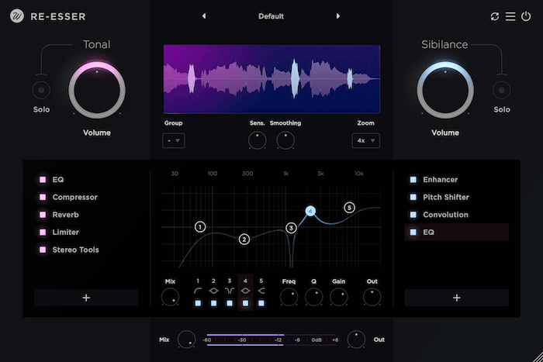The width and height of the screenshot is (543, 362).
Task: Open the Default preset name menu
Action: tap(271, 16)
